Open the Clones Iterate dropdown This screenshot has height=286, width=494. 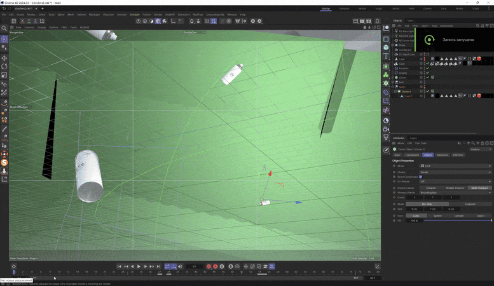coord(455,172)
